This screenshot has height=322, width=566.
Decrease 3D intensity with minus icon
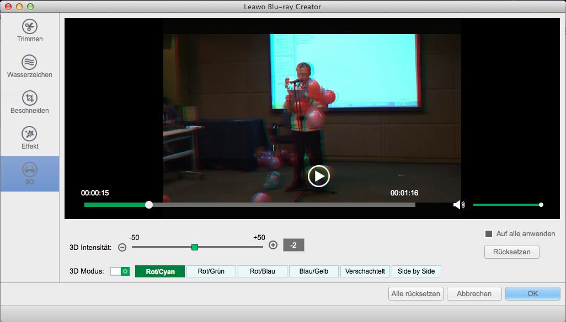[x=122, y=248]
